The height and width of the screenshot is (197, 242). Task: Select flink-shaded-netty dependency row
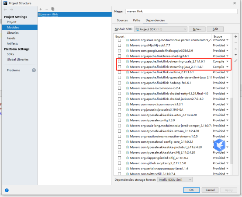pyautogui.click(x=172, y=94)
